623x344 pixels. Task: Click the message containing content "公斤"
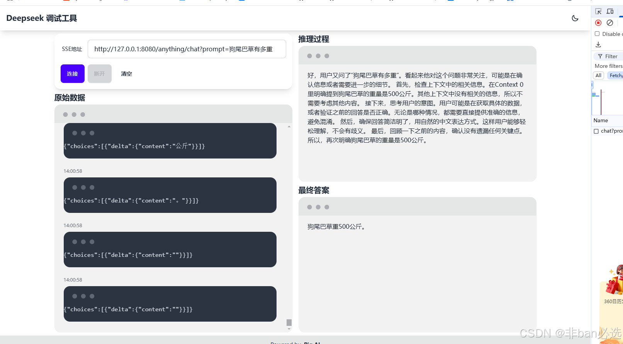170,141
